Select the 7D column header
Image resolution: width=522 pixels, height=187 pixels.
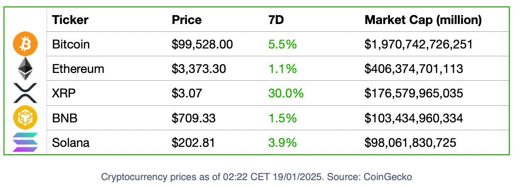point(276,20)
